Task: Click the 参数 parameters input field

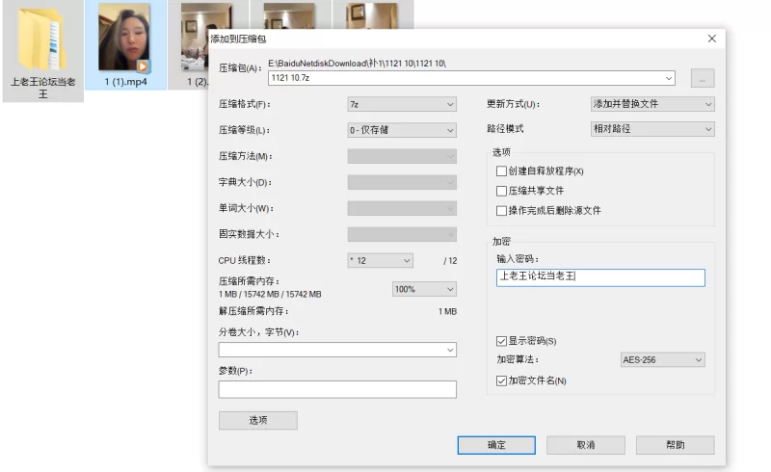Action: pos(337,389)
